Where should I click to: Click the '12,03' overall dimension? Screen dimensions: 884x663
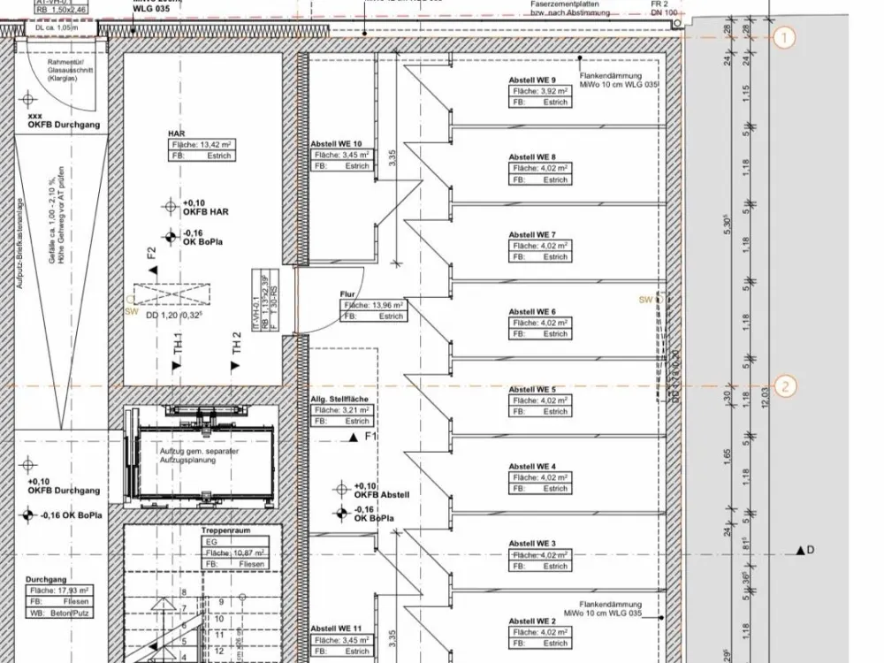[x=765, y=398]
